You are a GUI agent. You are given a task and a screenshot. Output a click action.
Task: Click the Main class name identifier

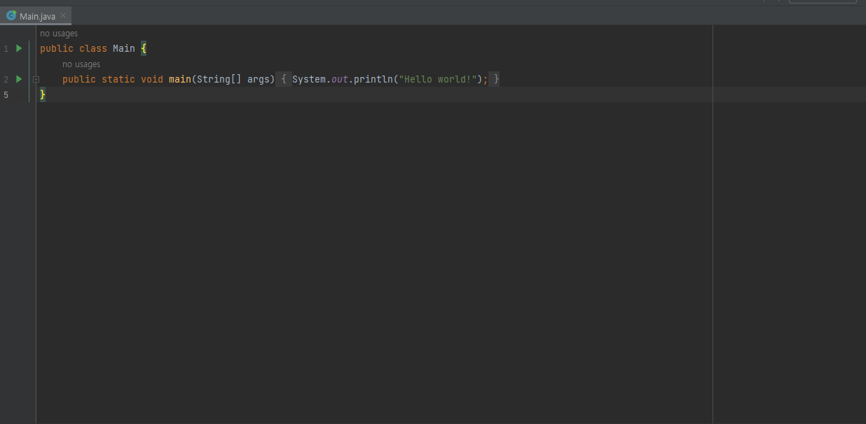point(123,48)
